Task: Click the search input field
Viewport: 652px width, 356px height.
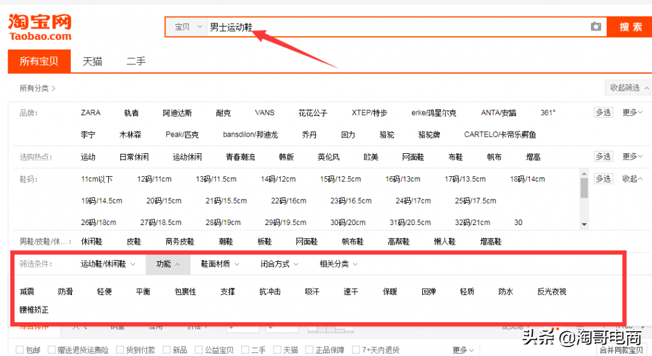Action: 397,27
